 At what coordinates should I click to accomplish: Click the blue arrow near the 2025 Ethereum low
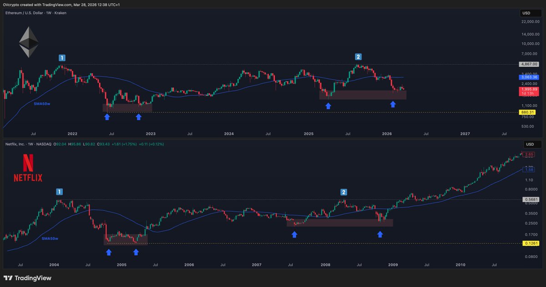tap(329, 106)
